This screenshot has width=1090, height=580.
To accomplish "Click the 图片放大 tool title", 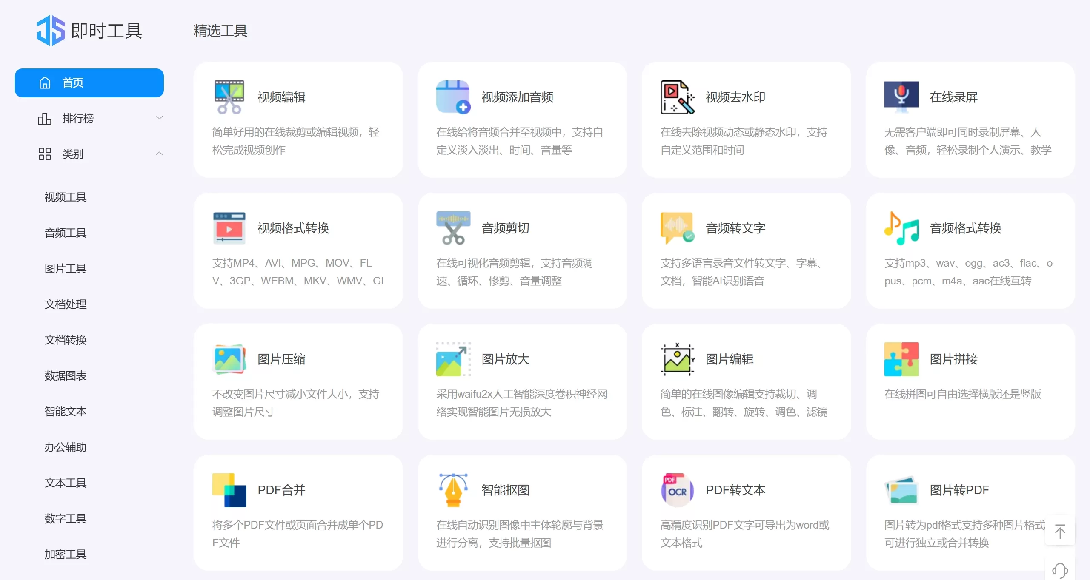I will click(x=505, y=359).
